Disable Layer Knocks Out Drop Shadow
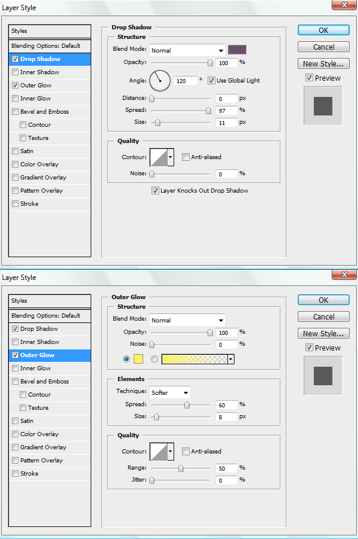Viewport: 358px width, 539px height. (155, 191)
